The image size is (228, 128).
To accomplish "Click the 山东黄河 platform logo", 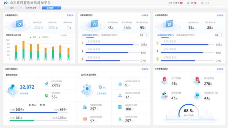I will coord(6,3).
